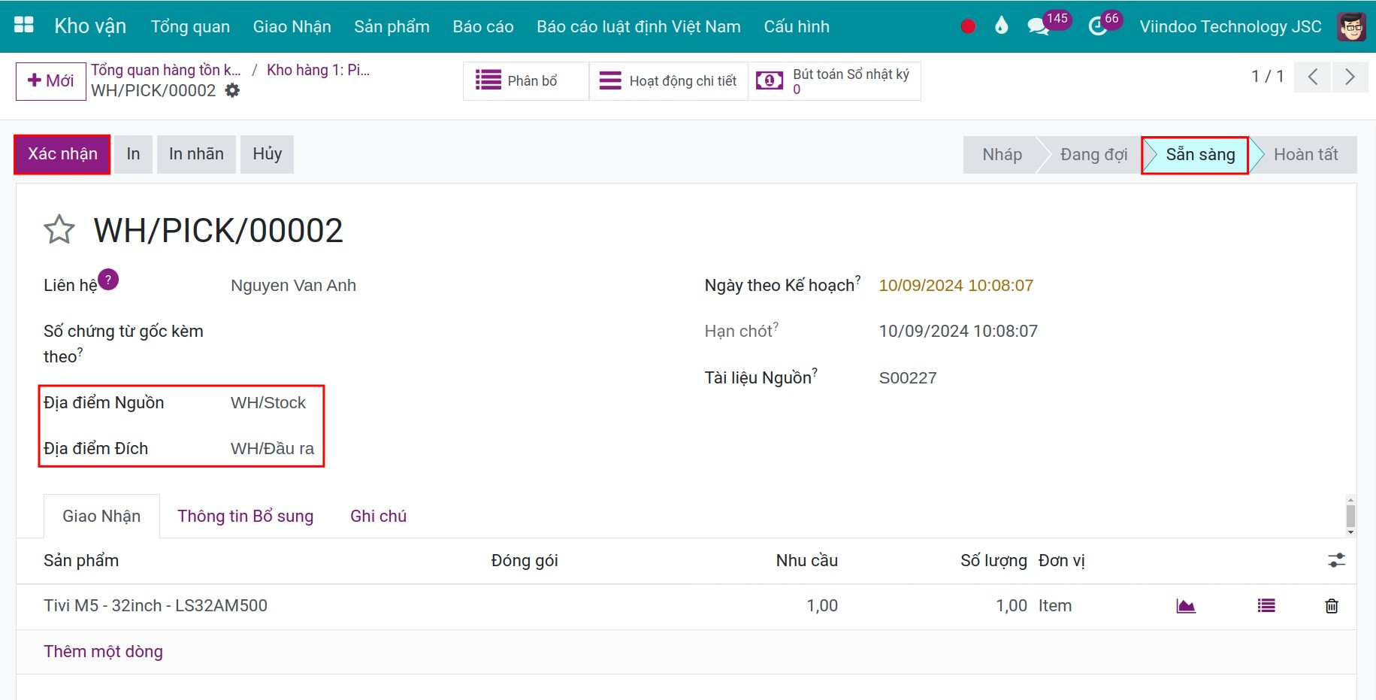The width and height of the screenshot is (1376, 700).
Task: Sort by Đóng gói column header
Action: point(525,560)
